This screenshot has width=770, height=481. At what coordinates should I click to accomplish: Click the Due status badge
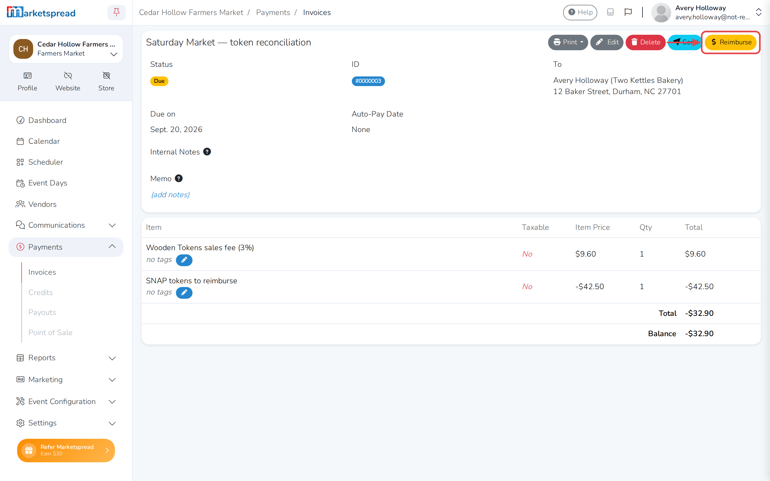tap(159, 81)
